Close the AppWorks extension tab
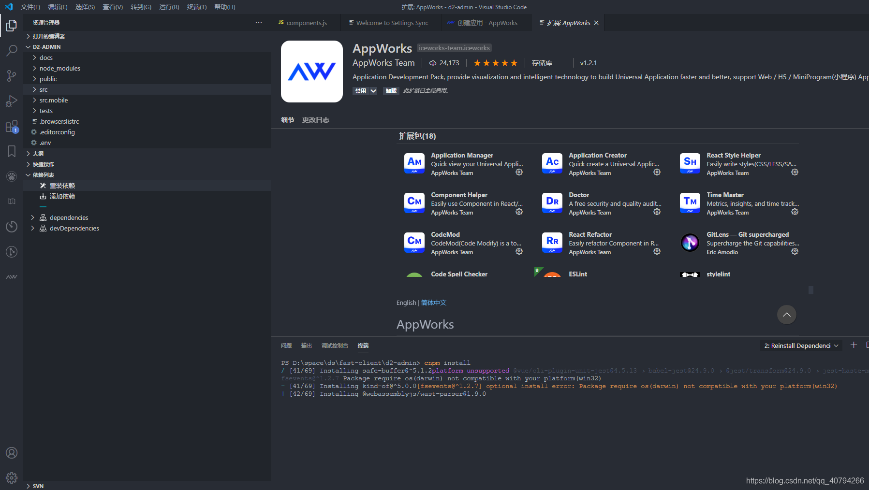This screenshot has height=490, width=869. click(596, 23)
